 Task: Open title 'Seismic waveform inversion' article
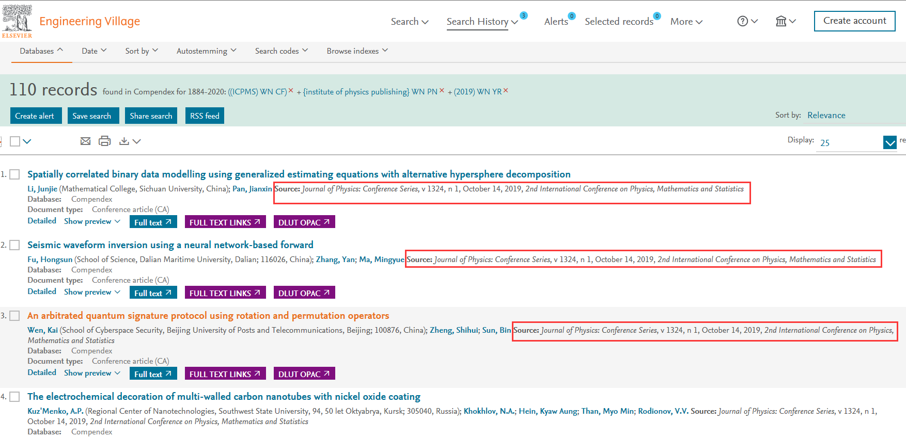pyautogui.click(x=170, y=245)
